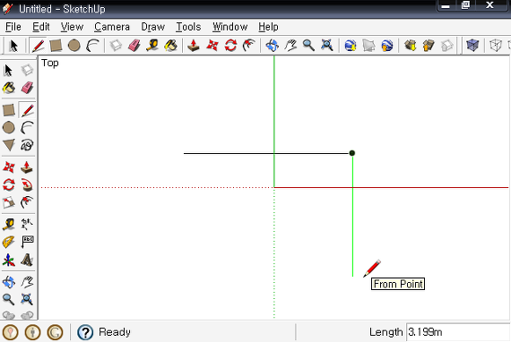Image resolution: width=511 pixels, height=342 pixels.
Task: Select Paint Bucket in the horizontal toolbar
Action: (x=170, y=46)
